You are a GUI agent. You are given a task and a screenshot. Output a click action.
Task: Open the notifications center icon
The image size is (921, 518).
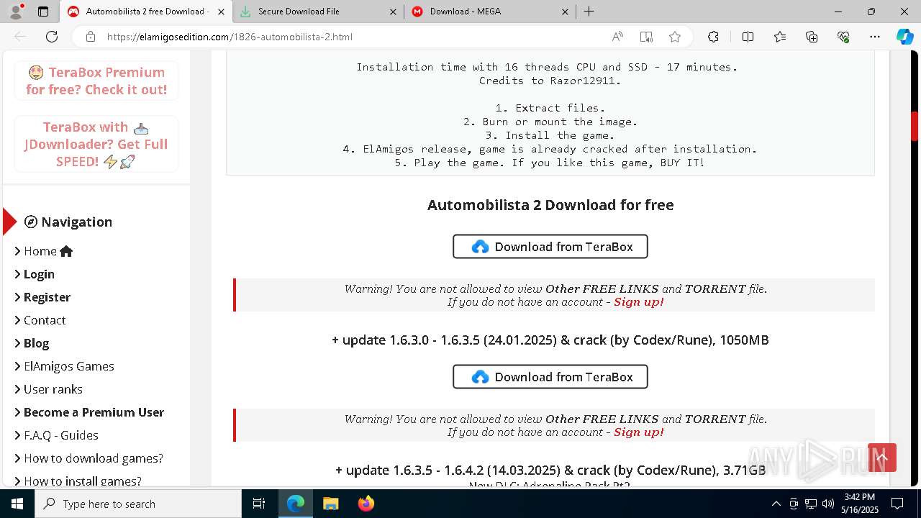click(x=897, y=504)
